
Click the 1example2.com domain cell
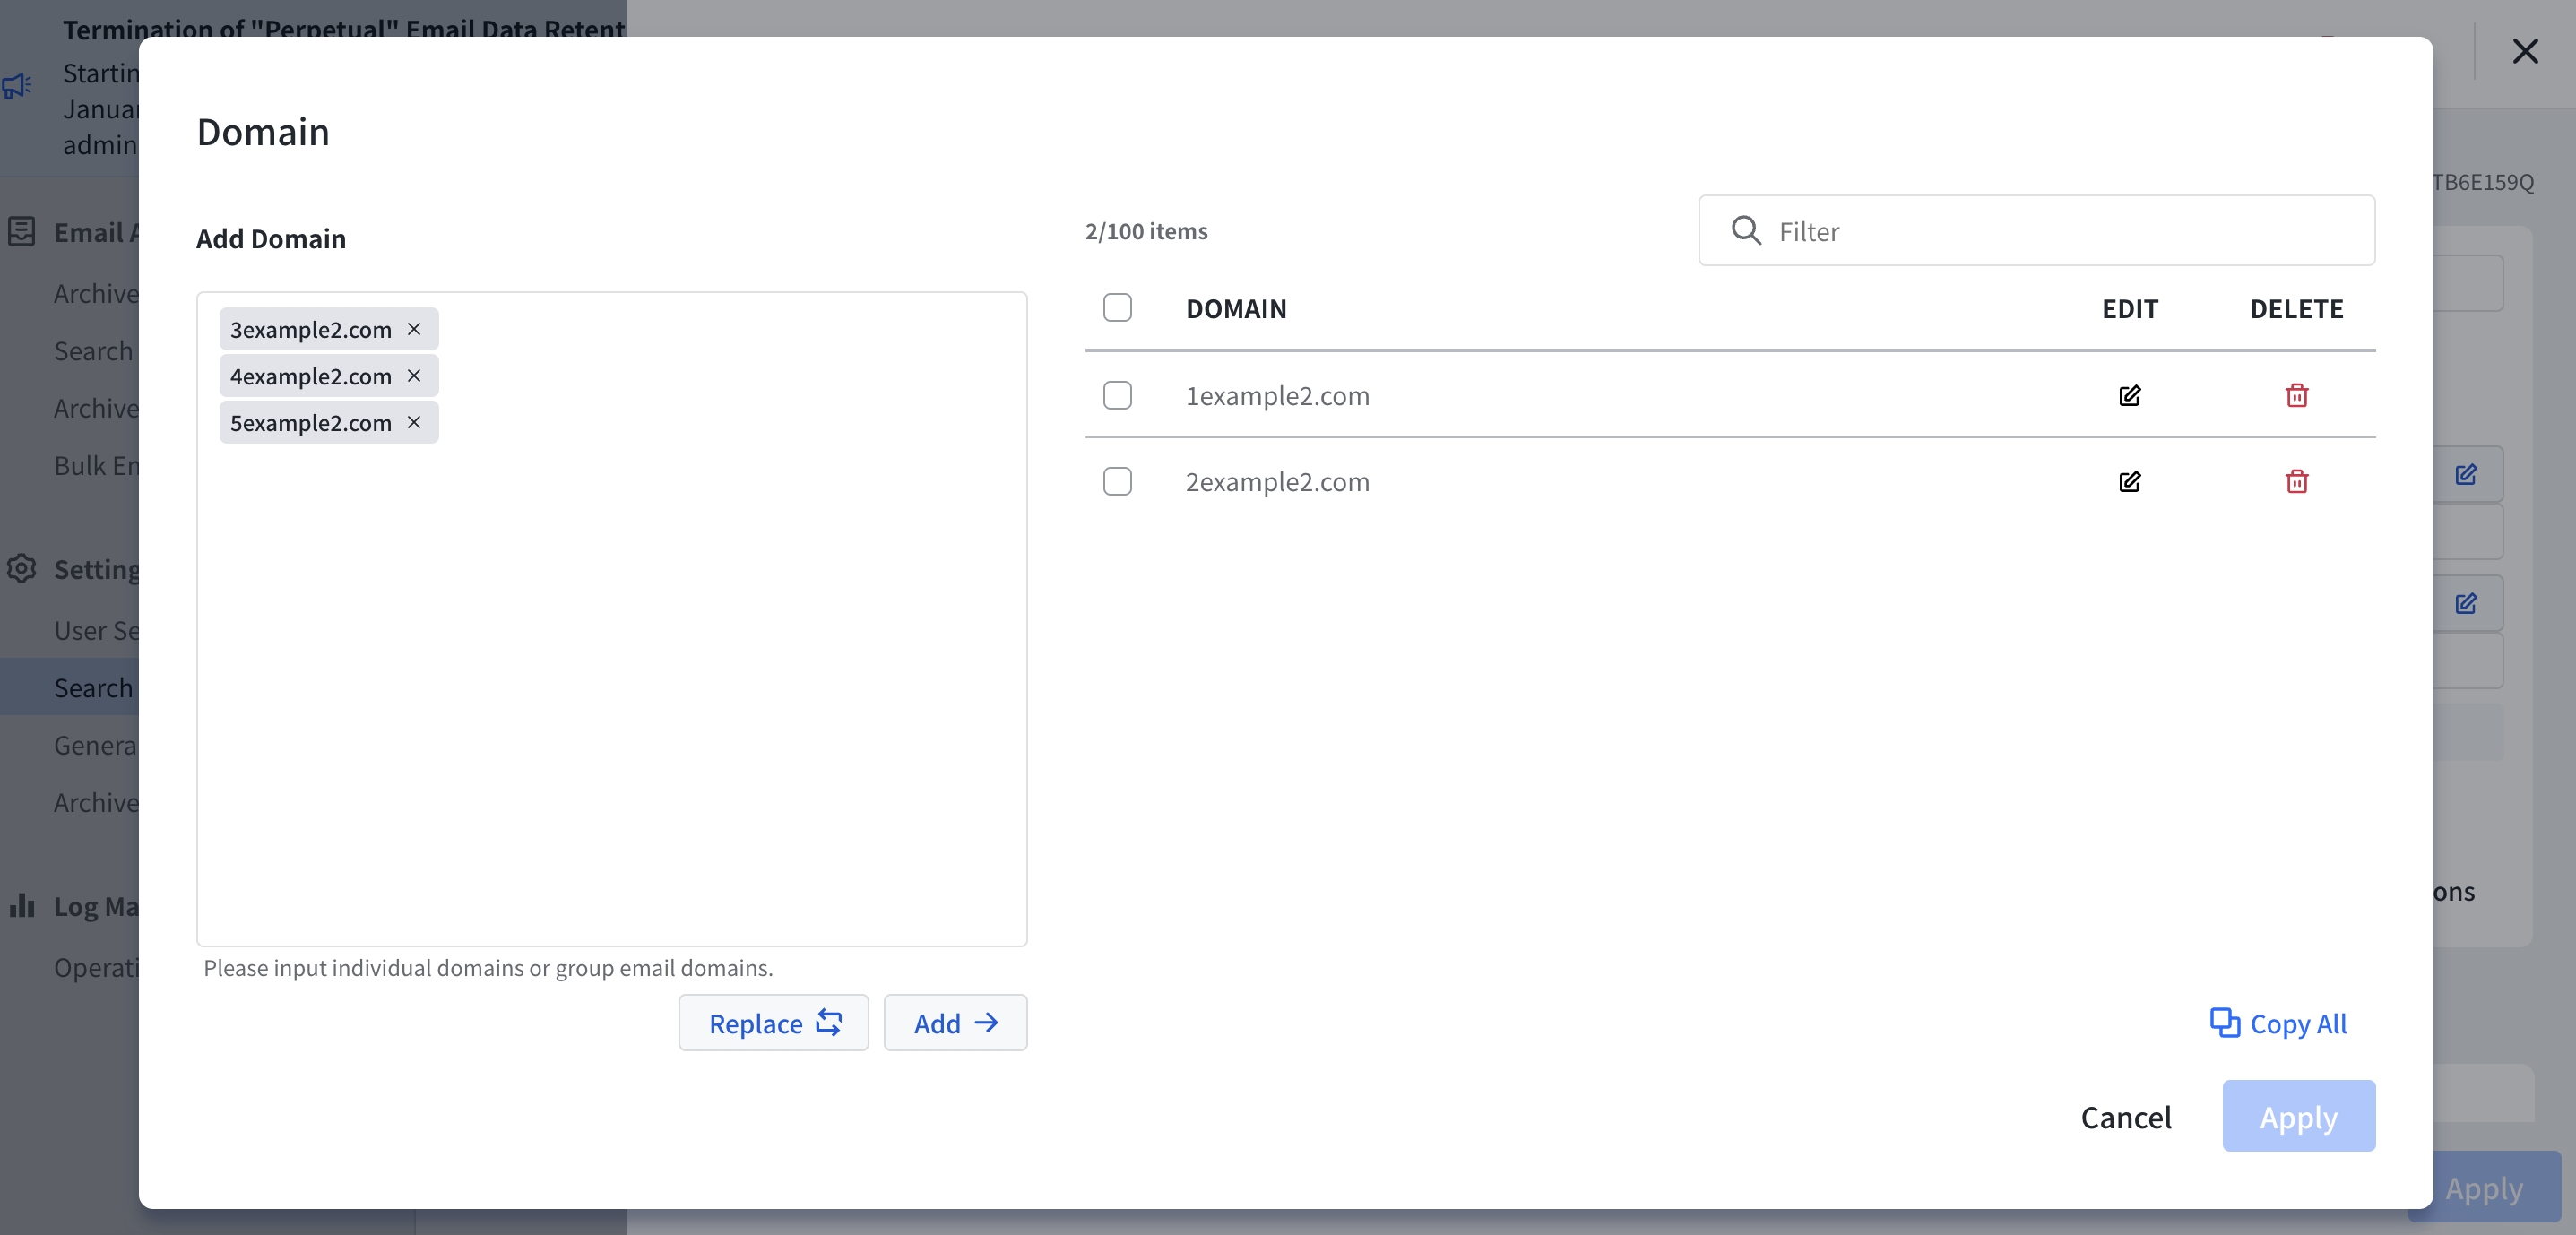tap(1277, 396)
